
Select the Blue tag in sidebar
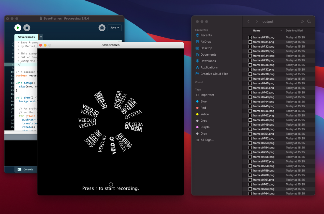click(201, 101)
